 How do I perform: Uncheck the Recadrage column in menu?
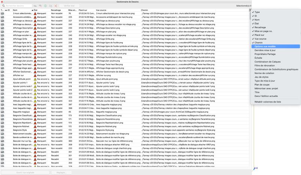(x=275, y=27)
